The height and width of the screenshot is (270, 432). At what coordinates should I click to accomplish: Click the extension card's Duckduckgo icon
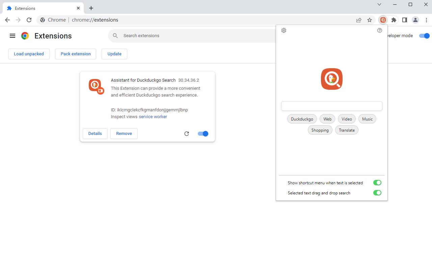coord(96,86)
